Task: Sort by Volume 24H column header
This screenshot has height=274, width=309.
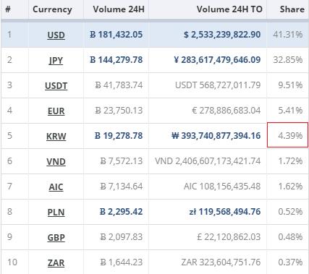Action: click(x=119, y=9)
